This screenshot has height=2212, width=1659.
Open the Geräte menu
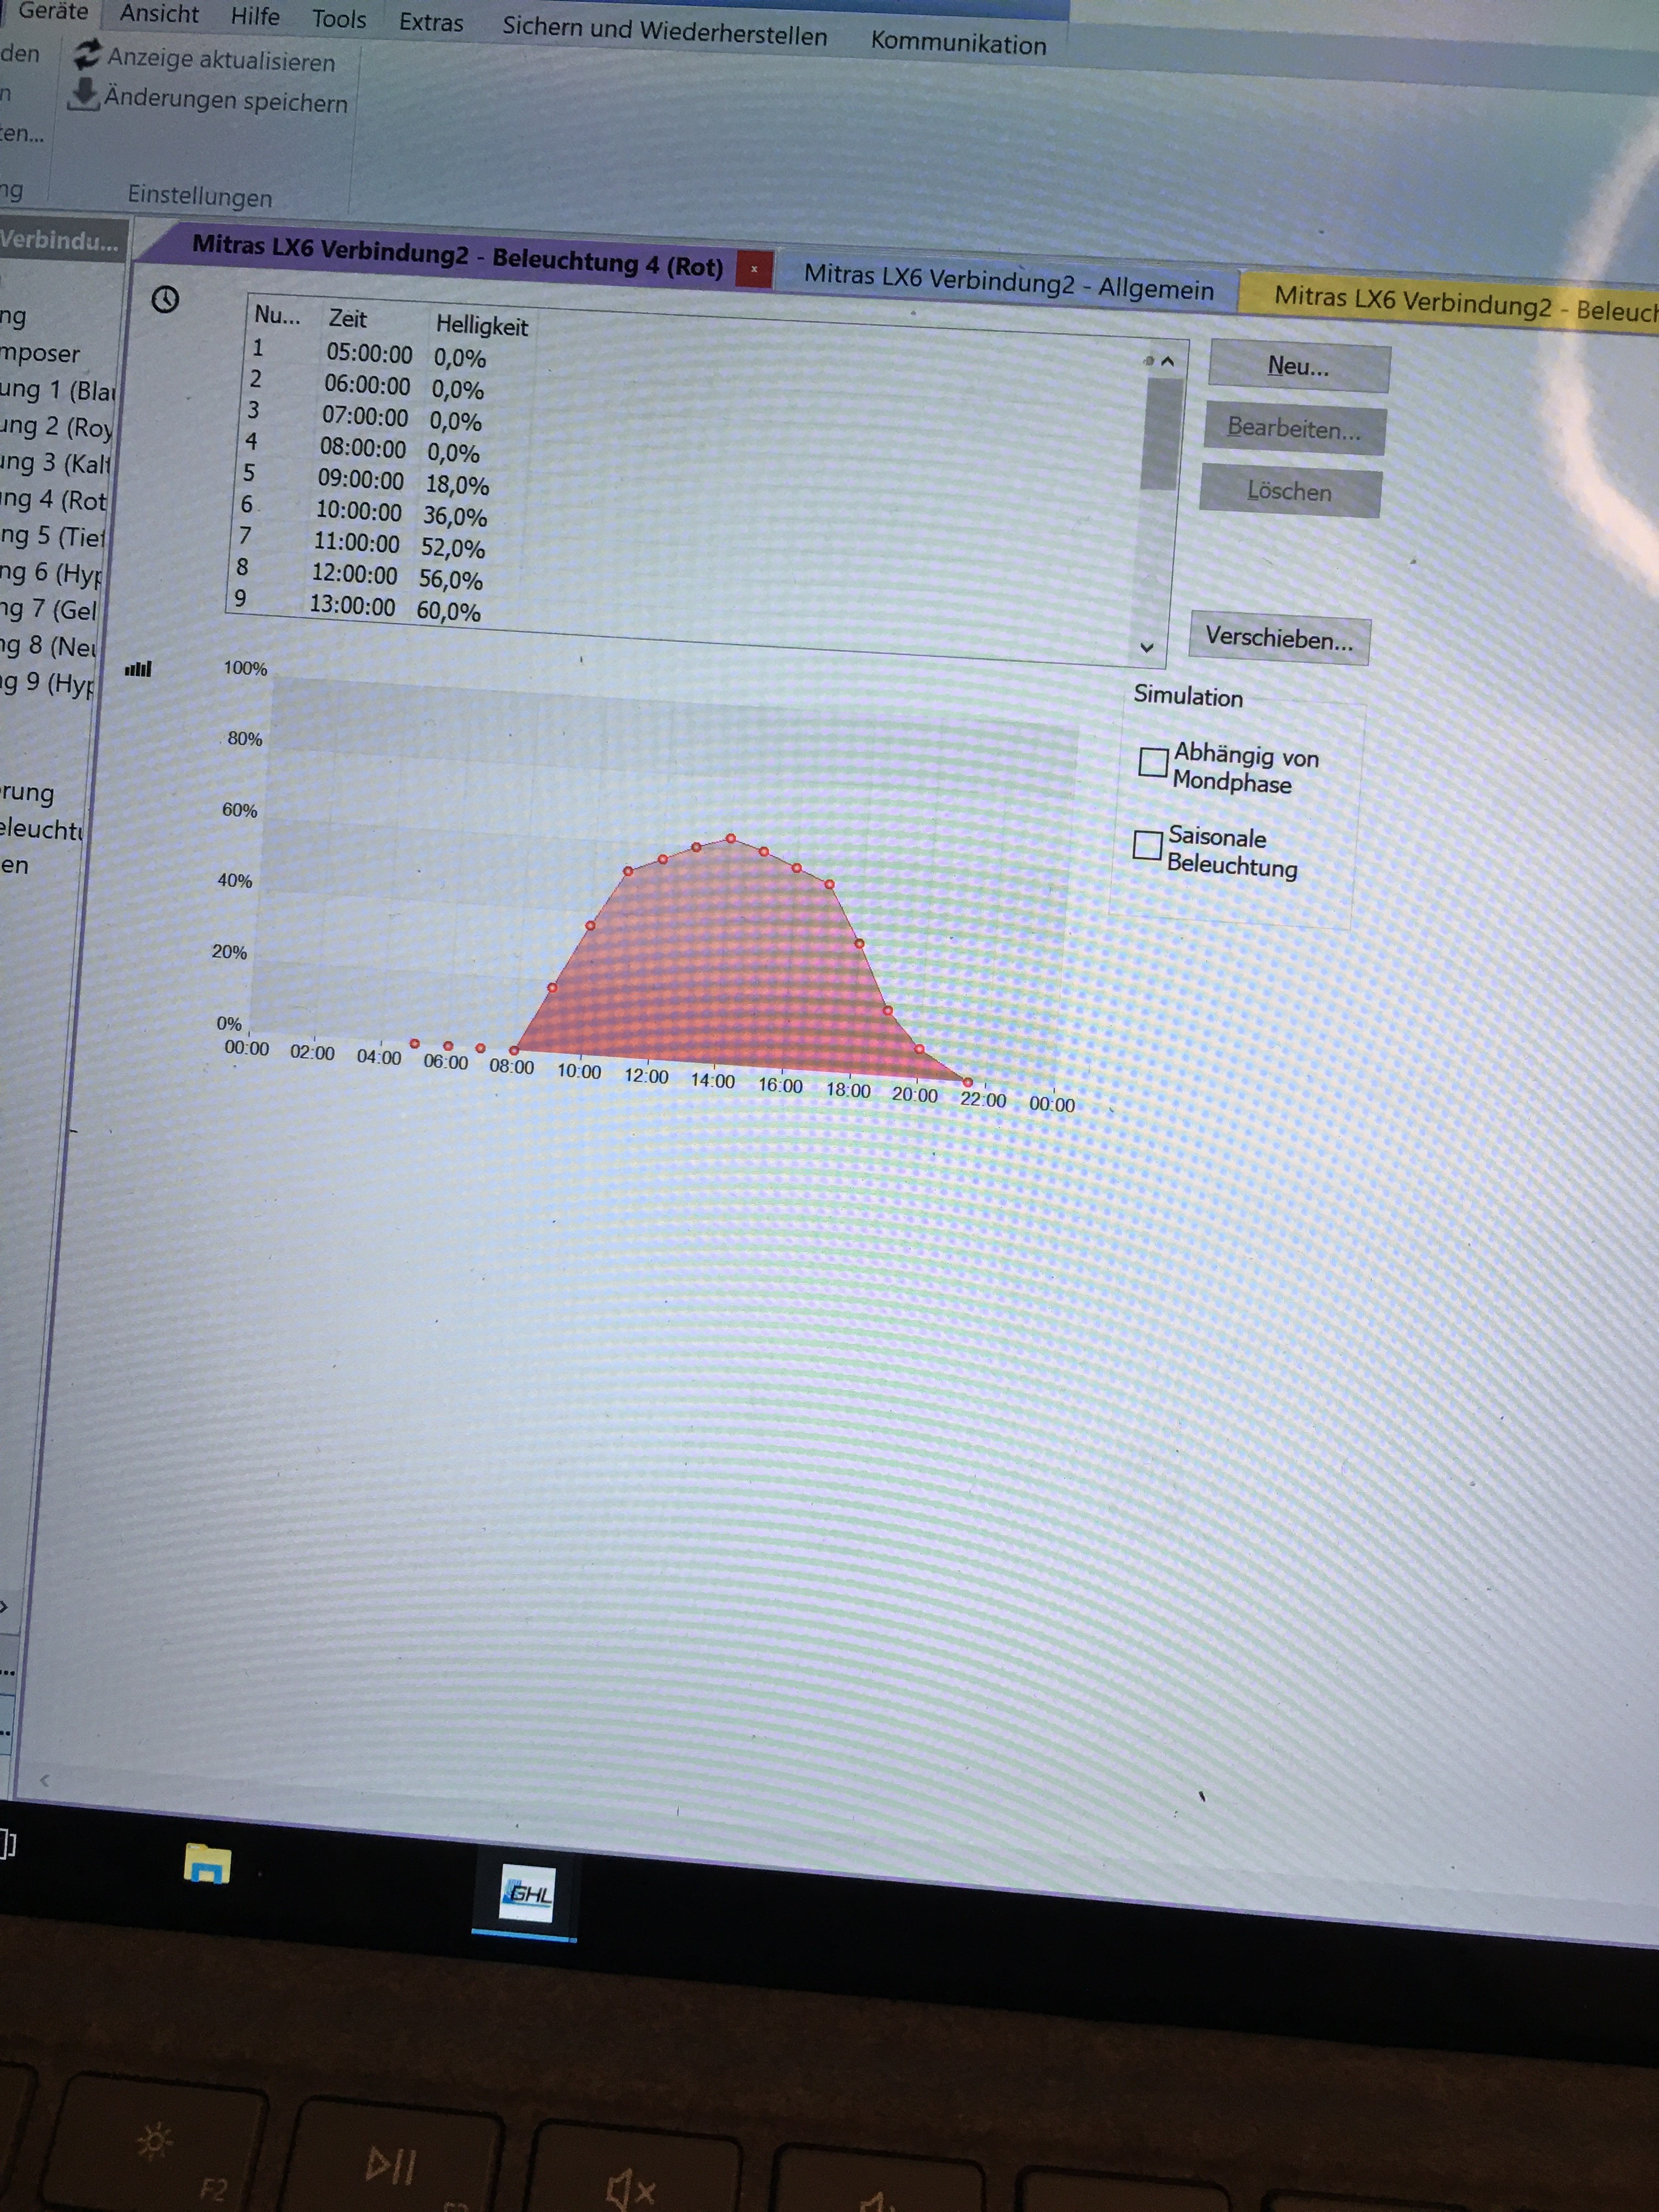(53, 11)
